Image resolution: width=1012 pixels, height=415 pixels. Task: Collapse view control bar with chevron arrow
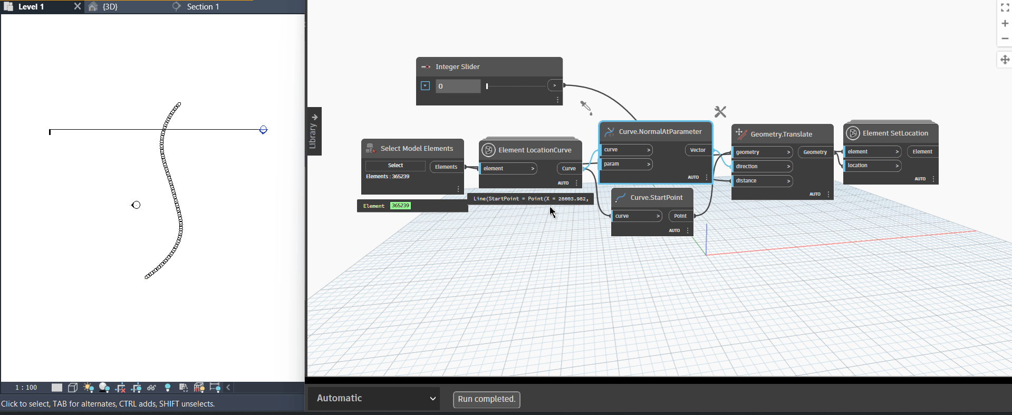coord(228,388)
